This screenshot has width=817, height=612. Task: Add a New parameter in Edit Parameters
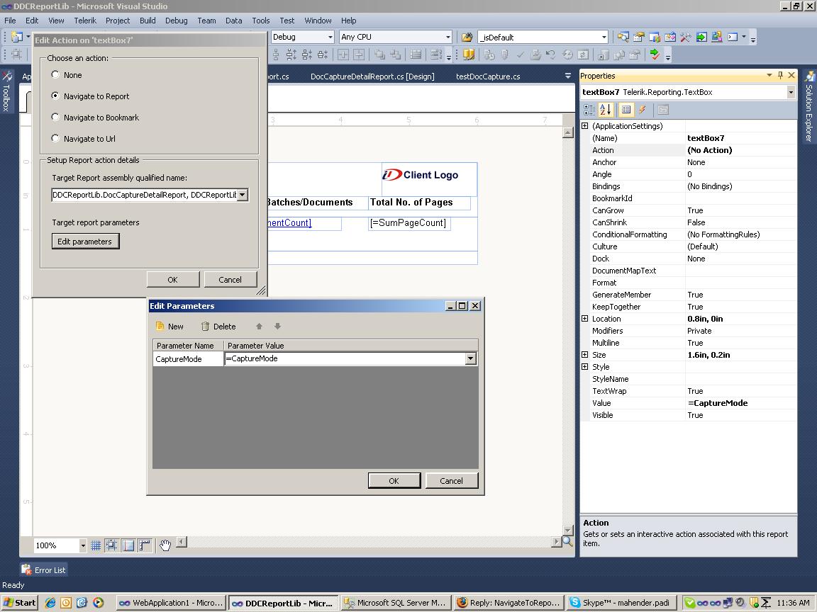coord(170,327)
